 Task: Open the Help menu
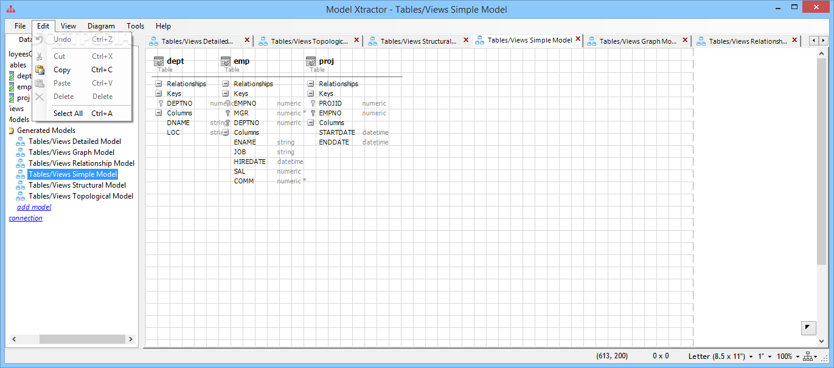[x=163, y=26]
